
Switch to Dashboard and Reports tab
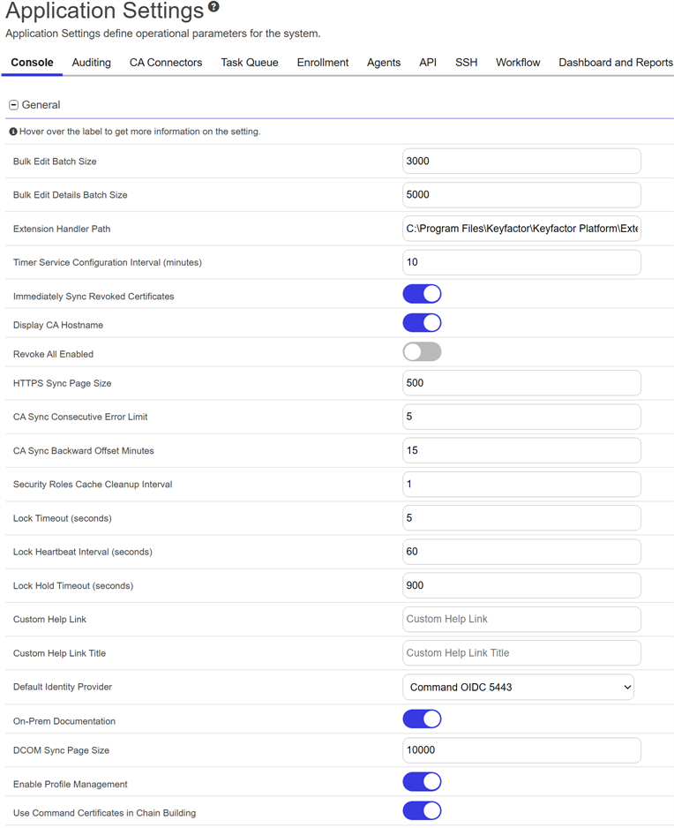click(x=615, y=63)
